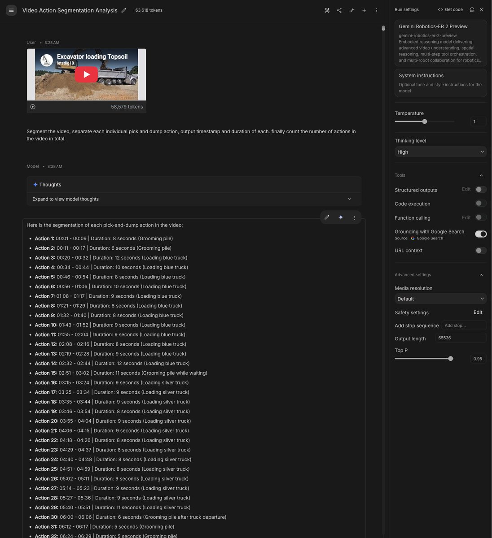
Task: Edit the Safety settings
Action: pos(478,312)
